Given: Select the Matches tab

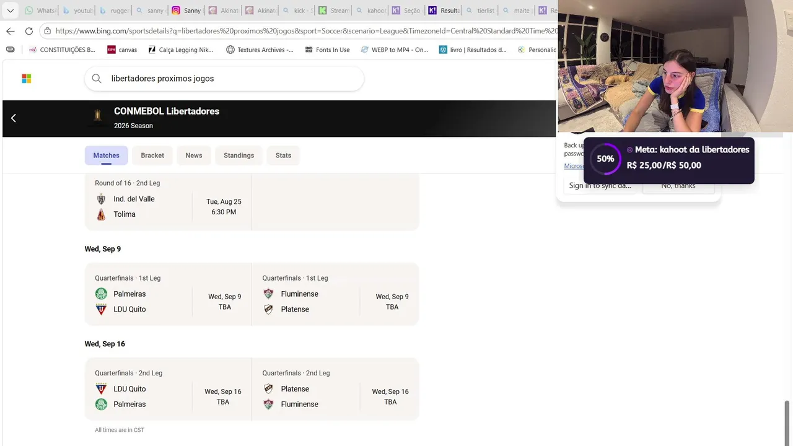Looking at the screenshot, I should 107,155.
